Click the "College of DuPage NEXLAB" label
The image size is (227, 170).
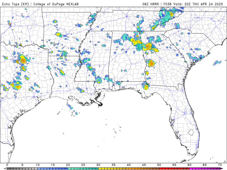tap(56, 4)
